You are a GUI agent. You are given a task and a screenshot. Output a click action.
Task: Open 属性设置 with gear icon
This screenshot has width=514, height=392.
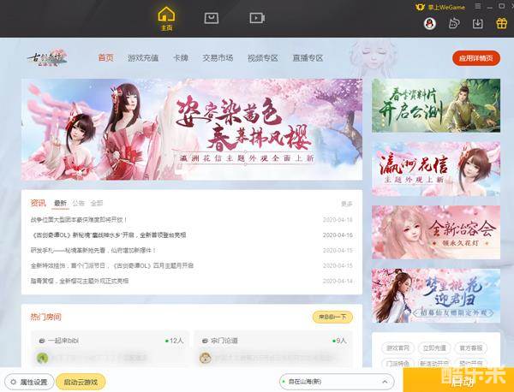[x=28, y=381]
